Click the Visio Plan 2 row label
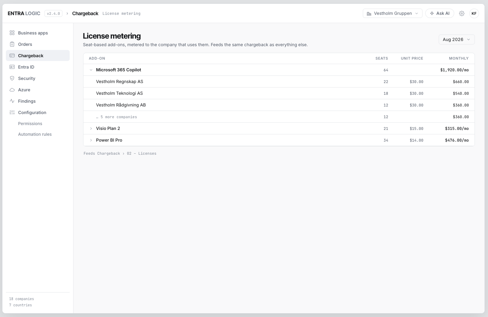This screenshot has height=317, width=488. (108, 129)
